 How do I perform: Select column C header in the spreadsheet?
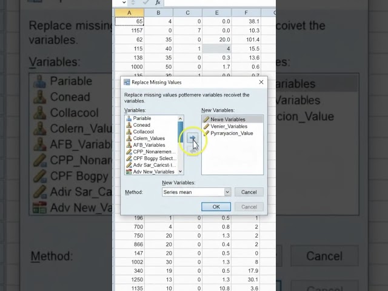pyautogui.click(x=188, y=13)
